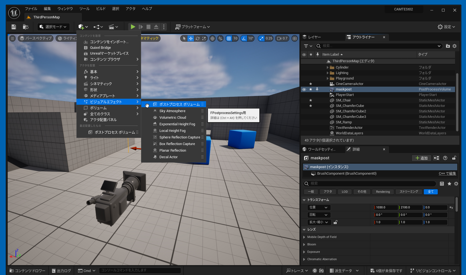Click the C++ で編集 link

[x=447, y=174]
